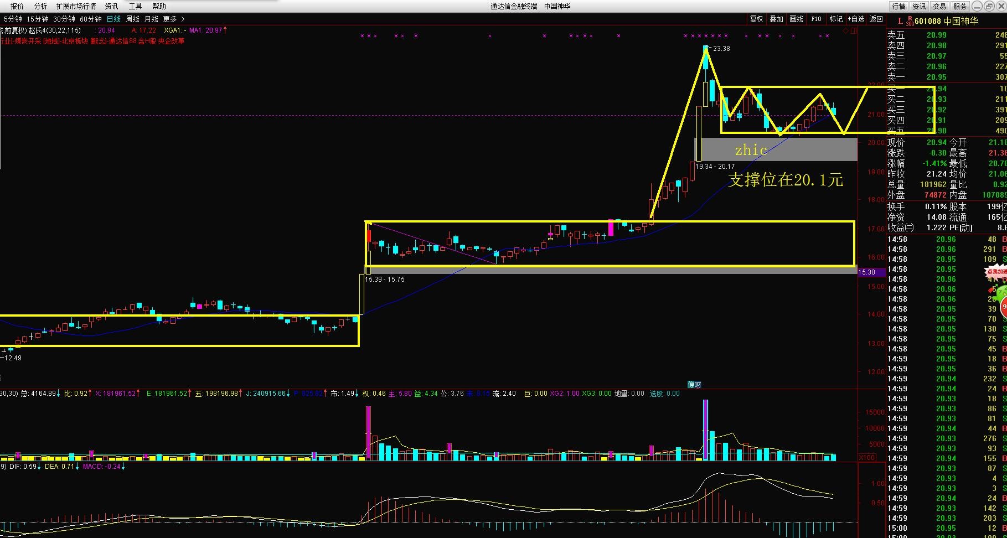Open the 扩展市场行情 menu

[76, 6]
